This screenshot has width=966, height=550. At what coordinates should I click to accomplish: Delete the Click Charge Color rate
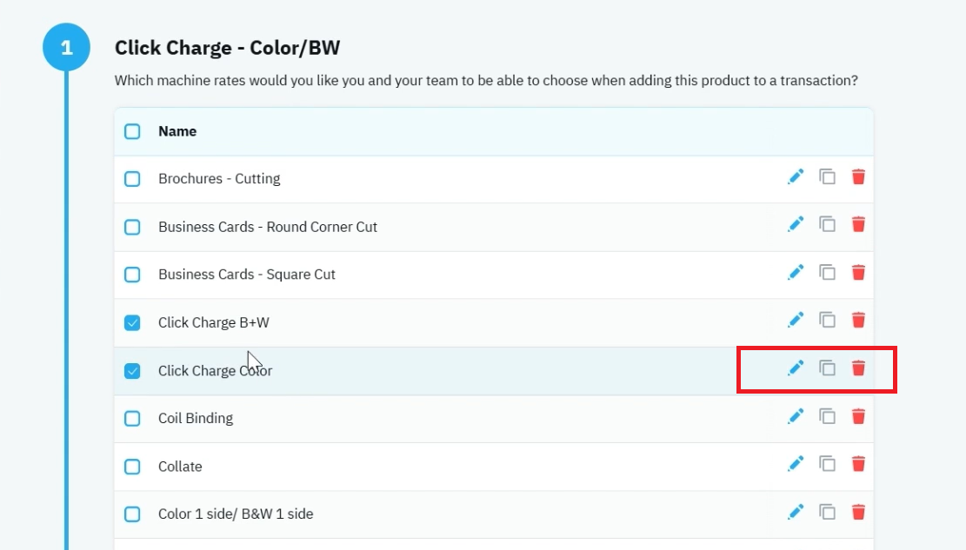858,368
